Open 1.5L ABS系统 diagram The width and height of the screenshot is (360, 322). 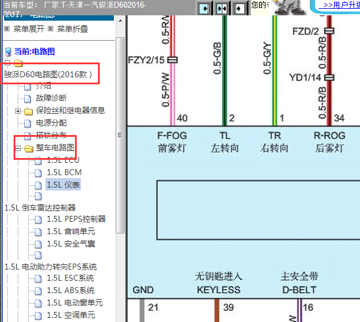click(x=70, y=291)
